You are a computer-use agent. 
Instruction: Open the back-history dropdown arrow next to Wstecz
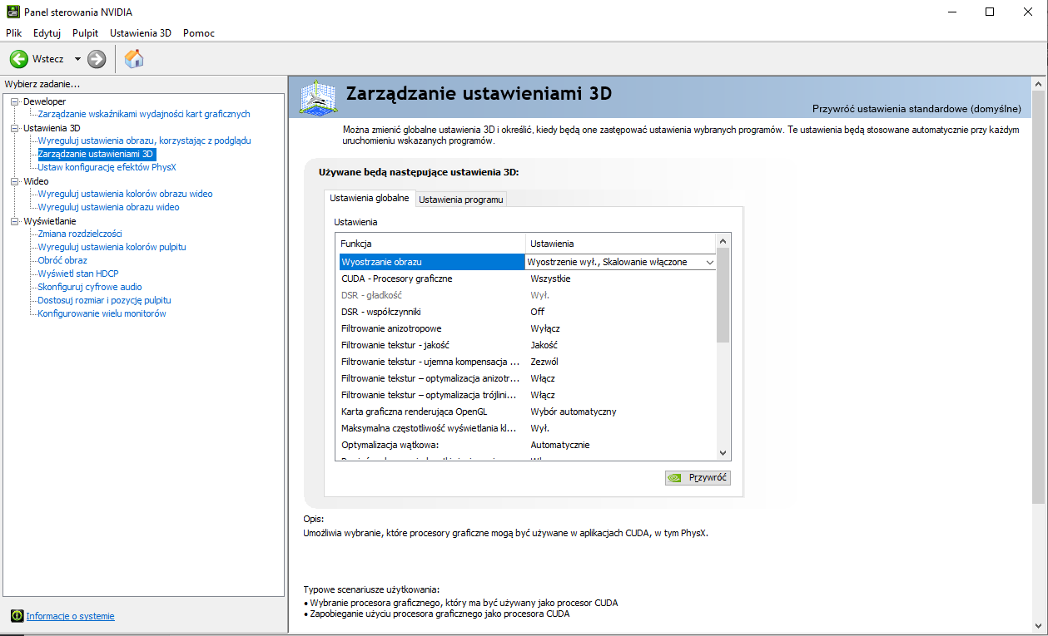click(77, 59)
